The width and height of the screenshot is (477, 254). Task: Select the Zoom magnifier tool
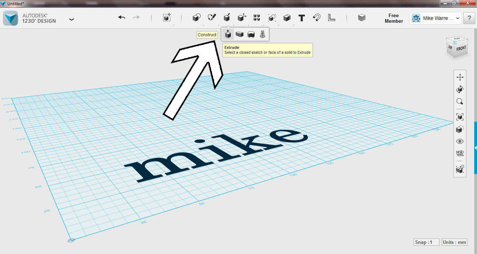coord(460,102)
